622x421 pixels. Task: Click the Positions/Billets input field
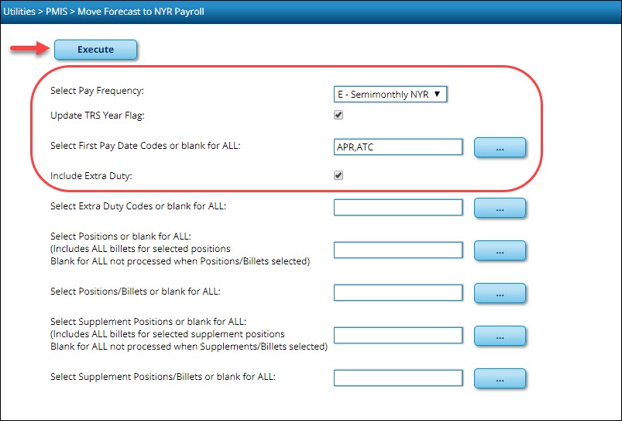(x=397, y=292)
